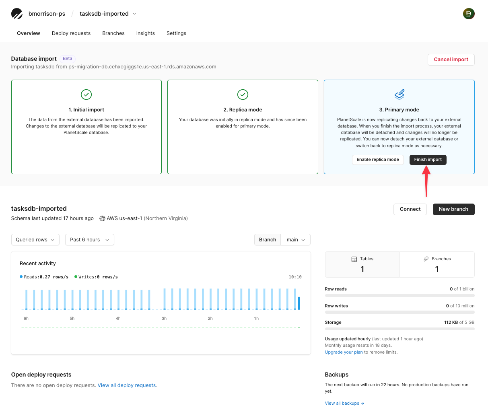
Task: Follow the View all backups link
Action: 344,403
